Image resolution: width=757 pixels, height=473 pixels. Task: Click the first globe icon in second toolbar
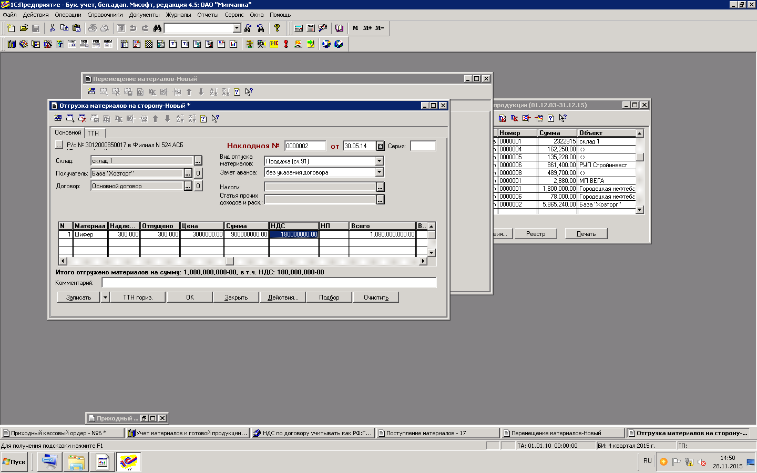coord(326,44)
